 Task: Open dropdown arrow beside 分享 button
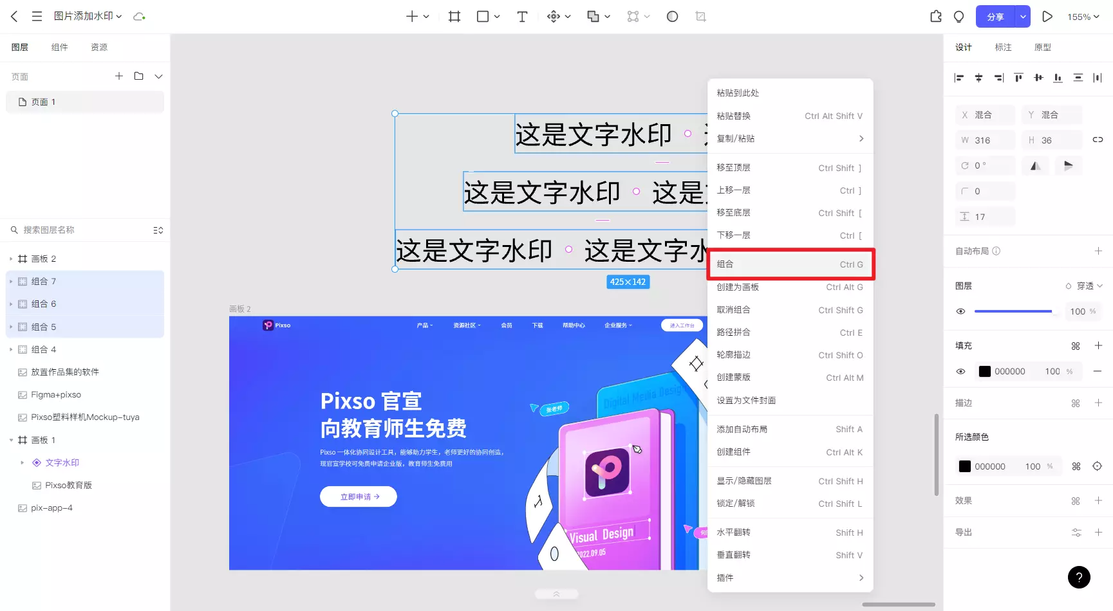point(1023,17)
